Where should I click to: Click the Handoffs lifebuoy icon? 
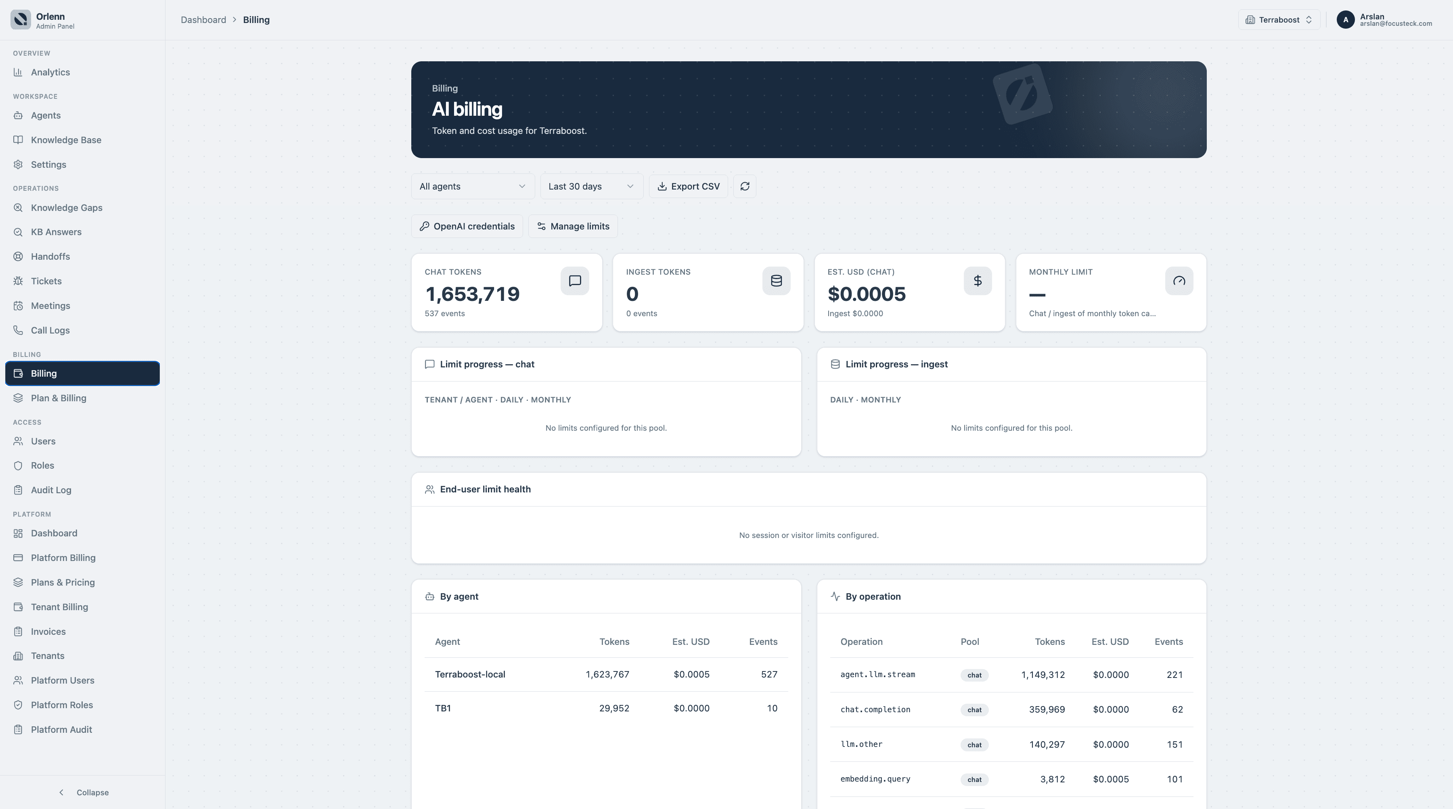pos(18,256)
